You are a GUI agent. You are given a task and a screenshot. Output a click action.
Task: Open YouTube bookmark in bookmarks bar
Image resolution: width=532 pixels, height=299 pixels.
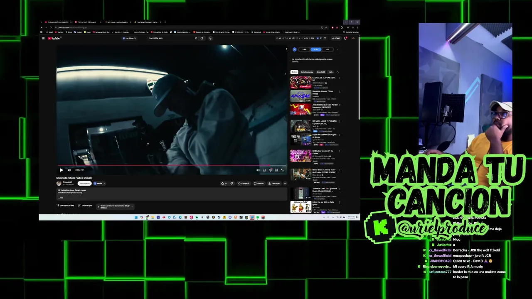[x=59, y=32]
